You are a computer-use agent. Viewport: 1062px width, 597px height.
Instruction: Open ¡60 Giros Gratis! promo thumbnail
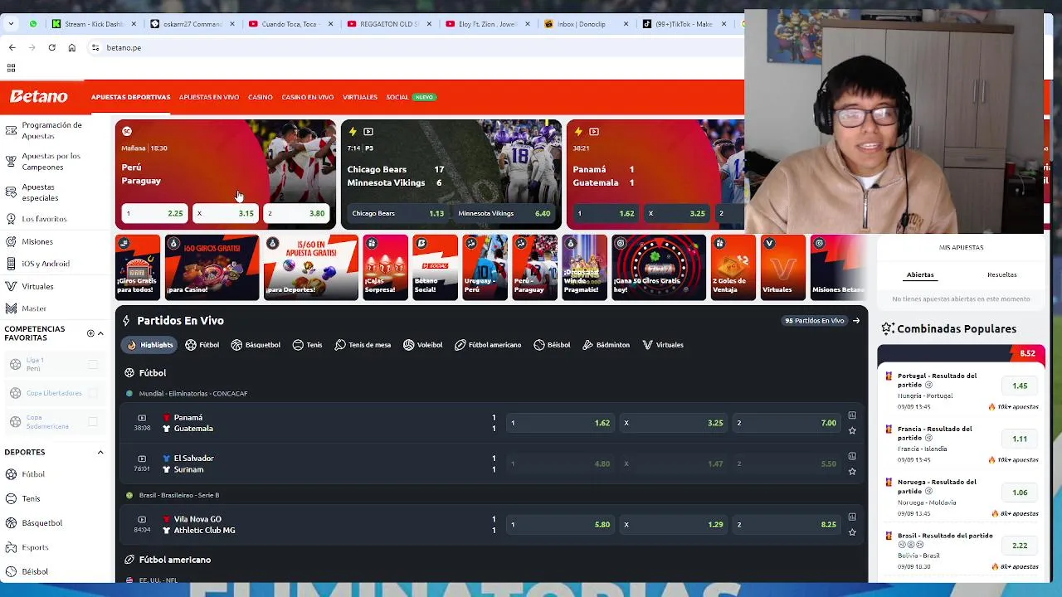click(212, 267)
